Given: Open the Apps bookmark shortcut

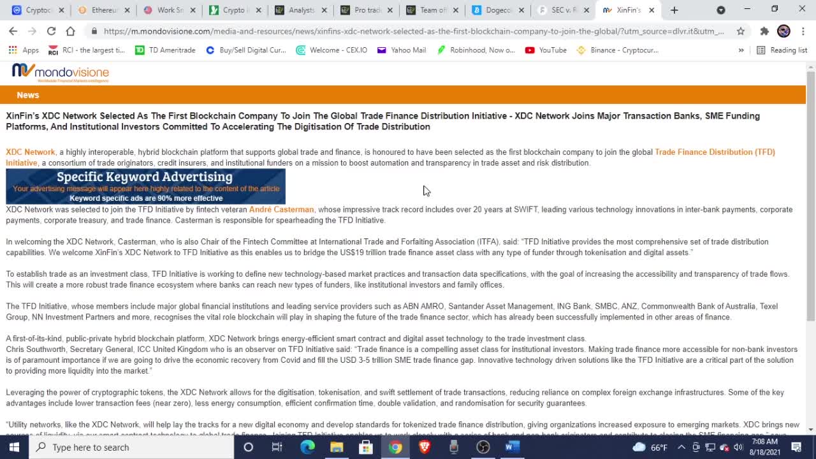Looking at the screenshot, I should click(24, 50).
